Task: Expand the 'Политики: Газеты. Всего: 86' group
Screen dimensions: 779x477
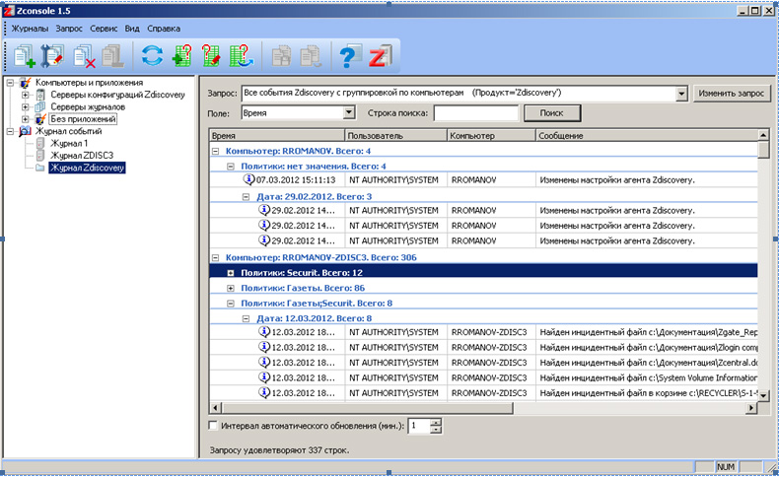Action: coord(232,288)
